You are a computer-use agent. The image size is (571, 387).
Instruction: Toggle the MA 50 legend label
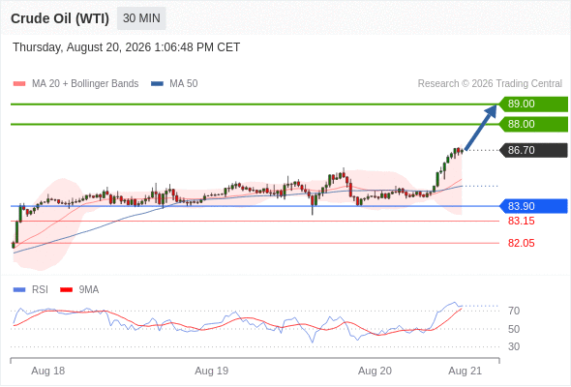[184, 84]
